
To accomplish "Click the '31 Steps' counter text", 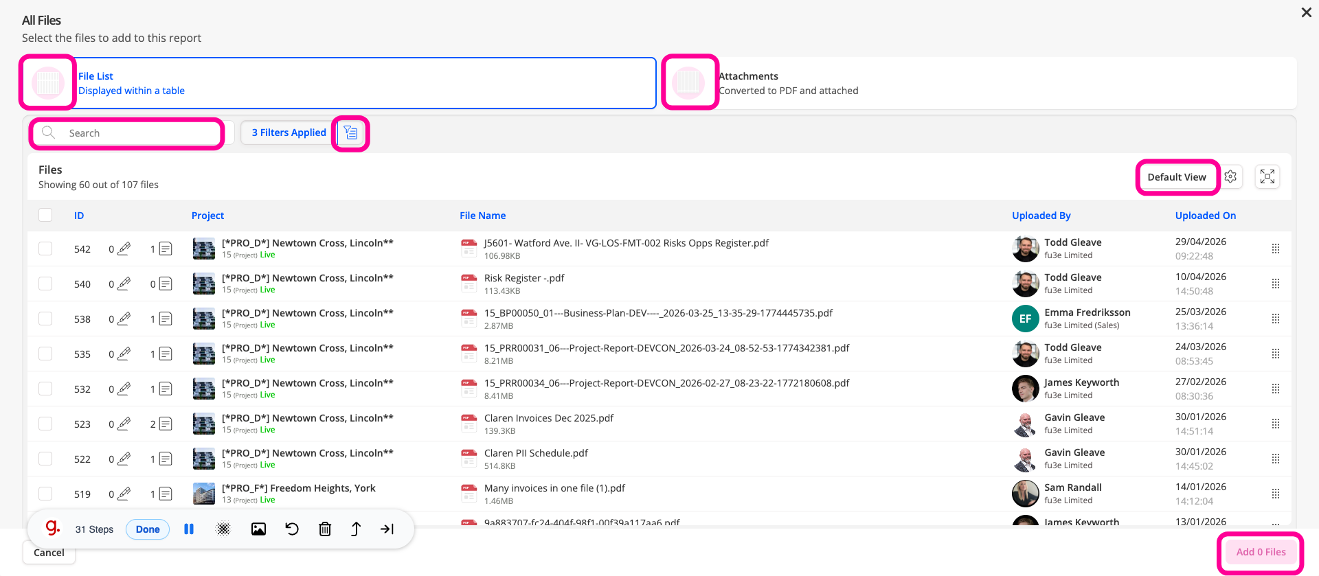I will pos(94,529).
